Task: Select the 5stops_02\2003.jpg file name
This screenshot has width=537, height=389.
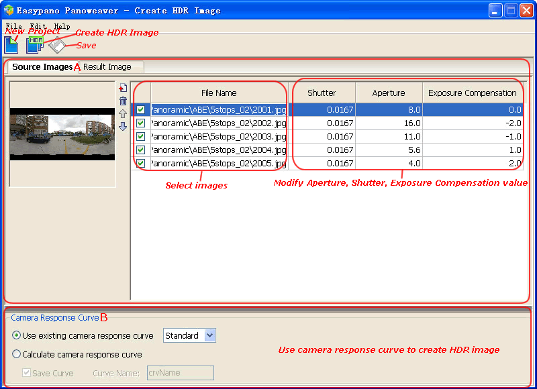Action: (219, 137)
